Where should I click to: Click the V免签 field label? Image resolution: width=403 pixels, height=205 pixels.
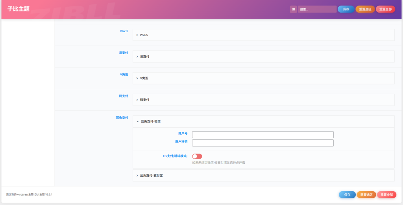click(124, 74)
